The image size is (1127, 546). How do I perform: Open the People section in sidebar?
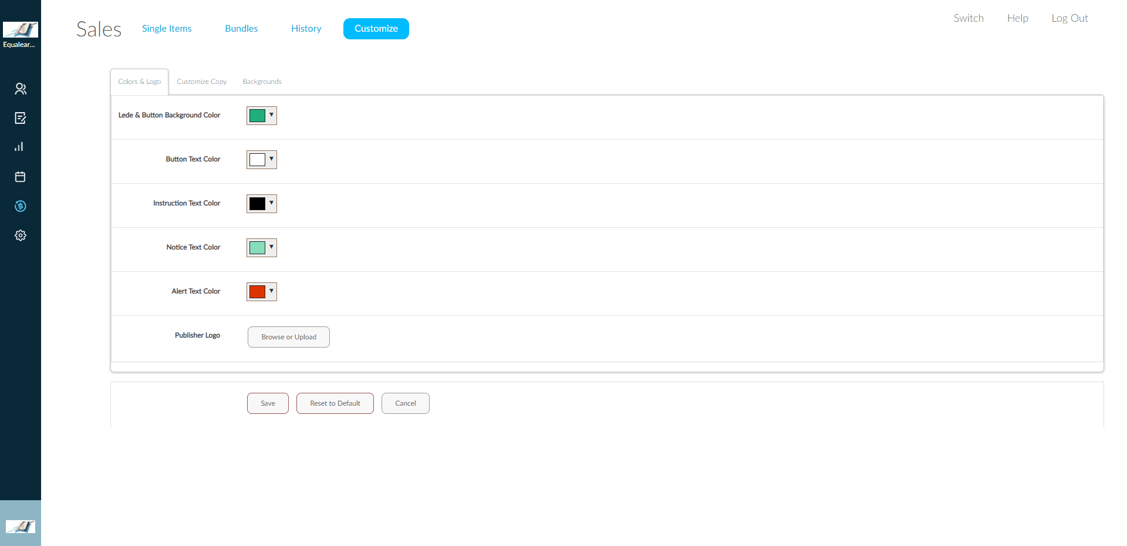click(21, 89)
